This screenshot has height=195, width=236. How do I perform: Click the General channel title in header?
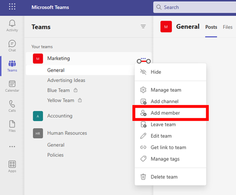(188, 26)
